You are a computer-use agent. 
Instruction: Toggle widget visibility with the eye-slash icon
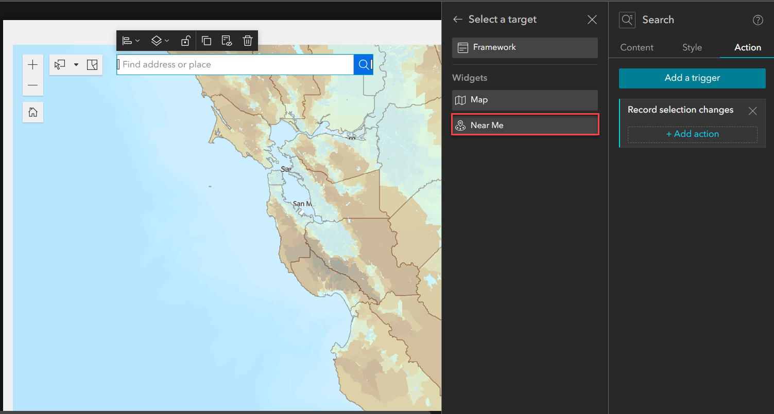(x=227, y=41)
